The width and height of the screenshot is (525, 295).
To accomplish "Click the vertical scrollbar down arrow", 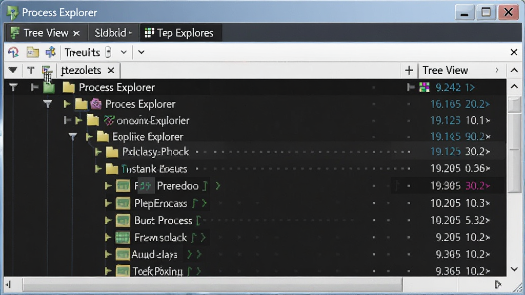I will coord(514,269).
